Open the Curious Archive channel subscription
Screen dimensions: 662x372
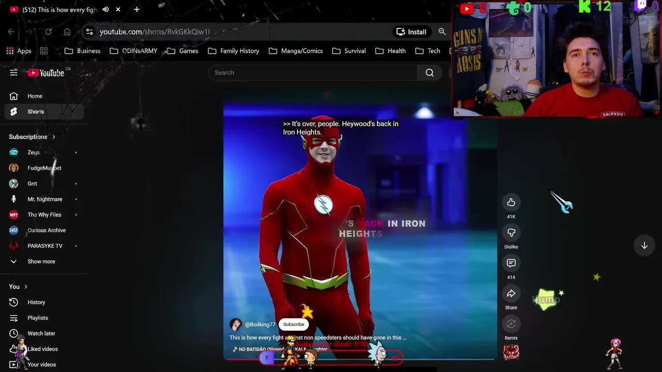pyautogui.click(x=44, y=230)
